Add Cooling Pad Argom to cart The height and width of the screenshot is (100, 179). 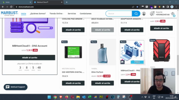click(73, 30)
